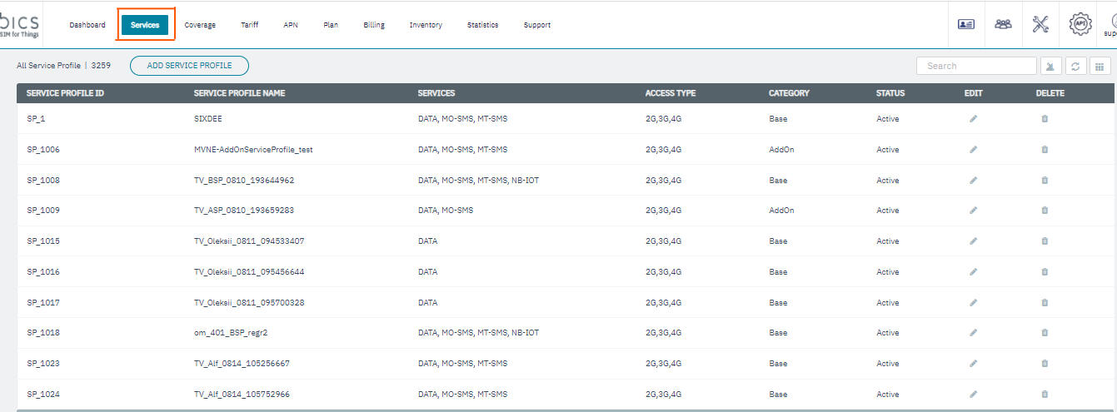1117x412 pixels.
Task: Click into the Search field
Action: (x=976, y=66)
